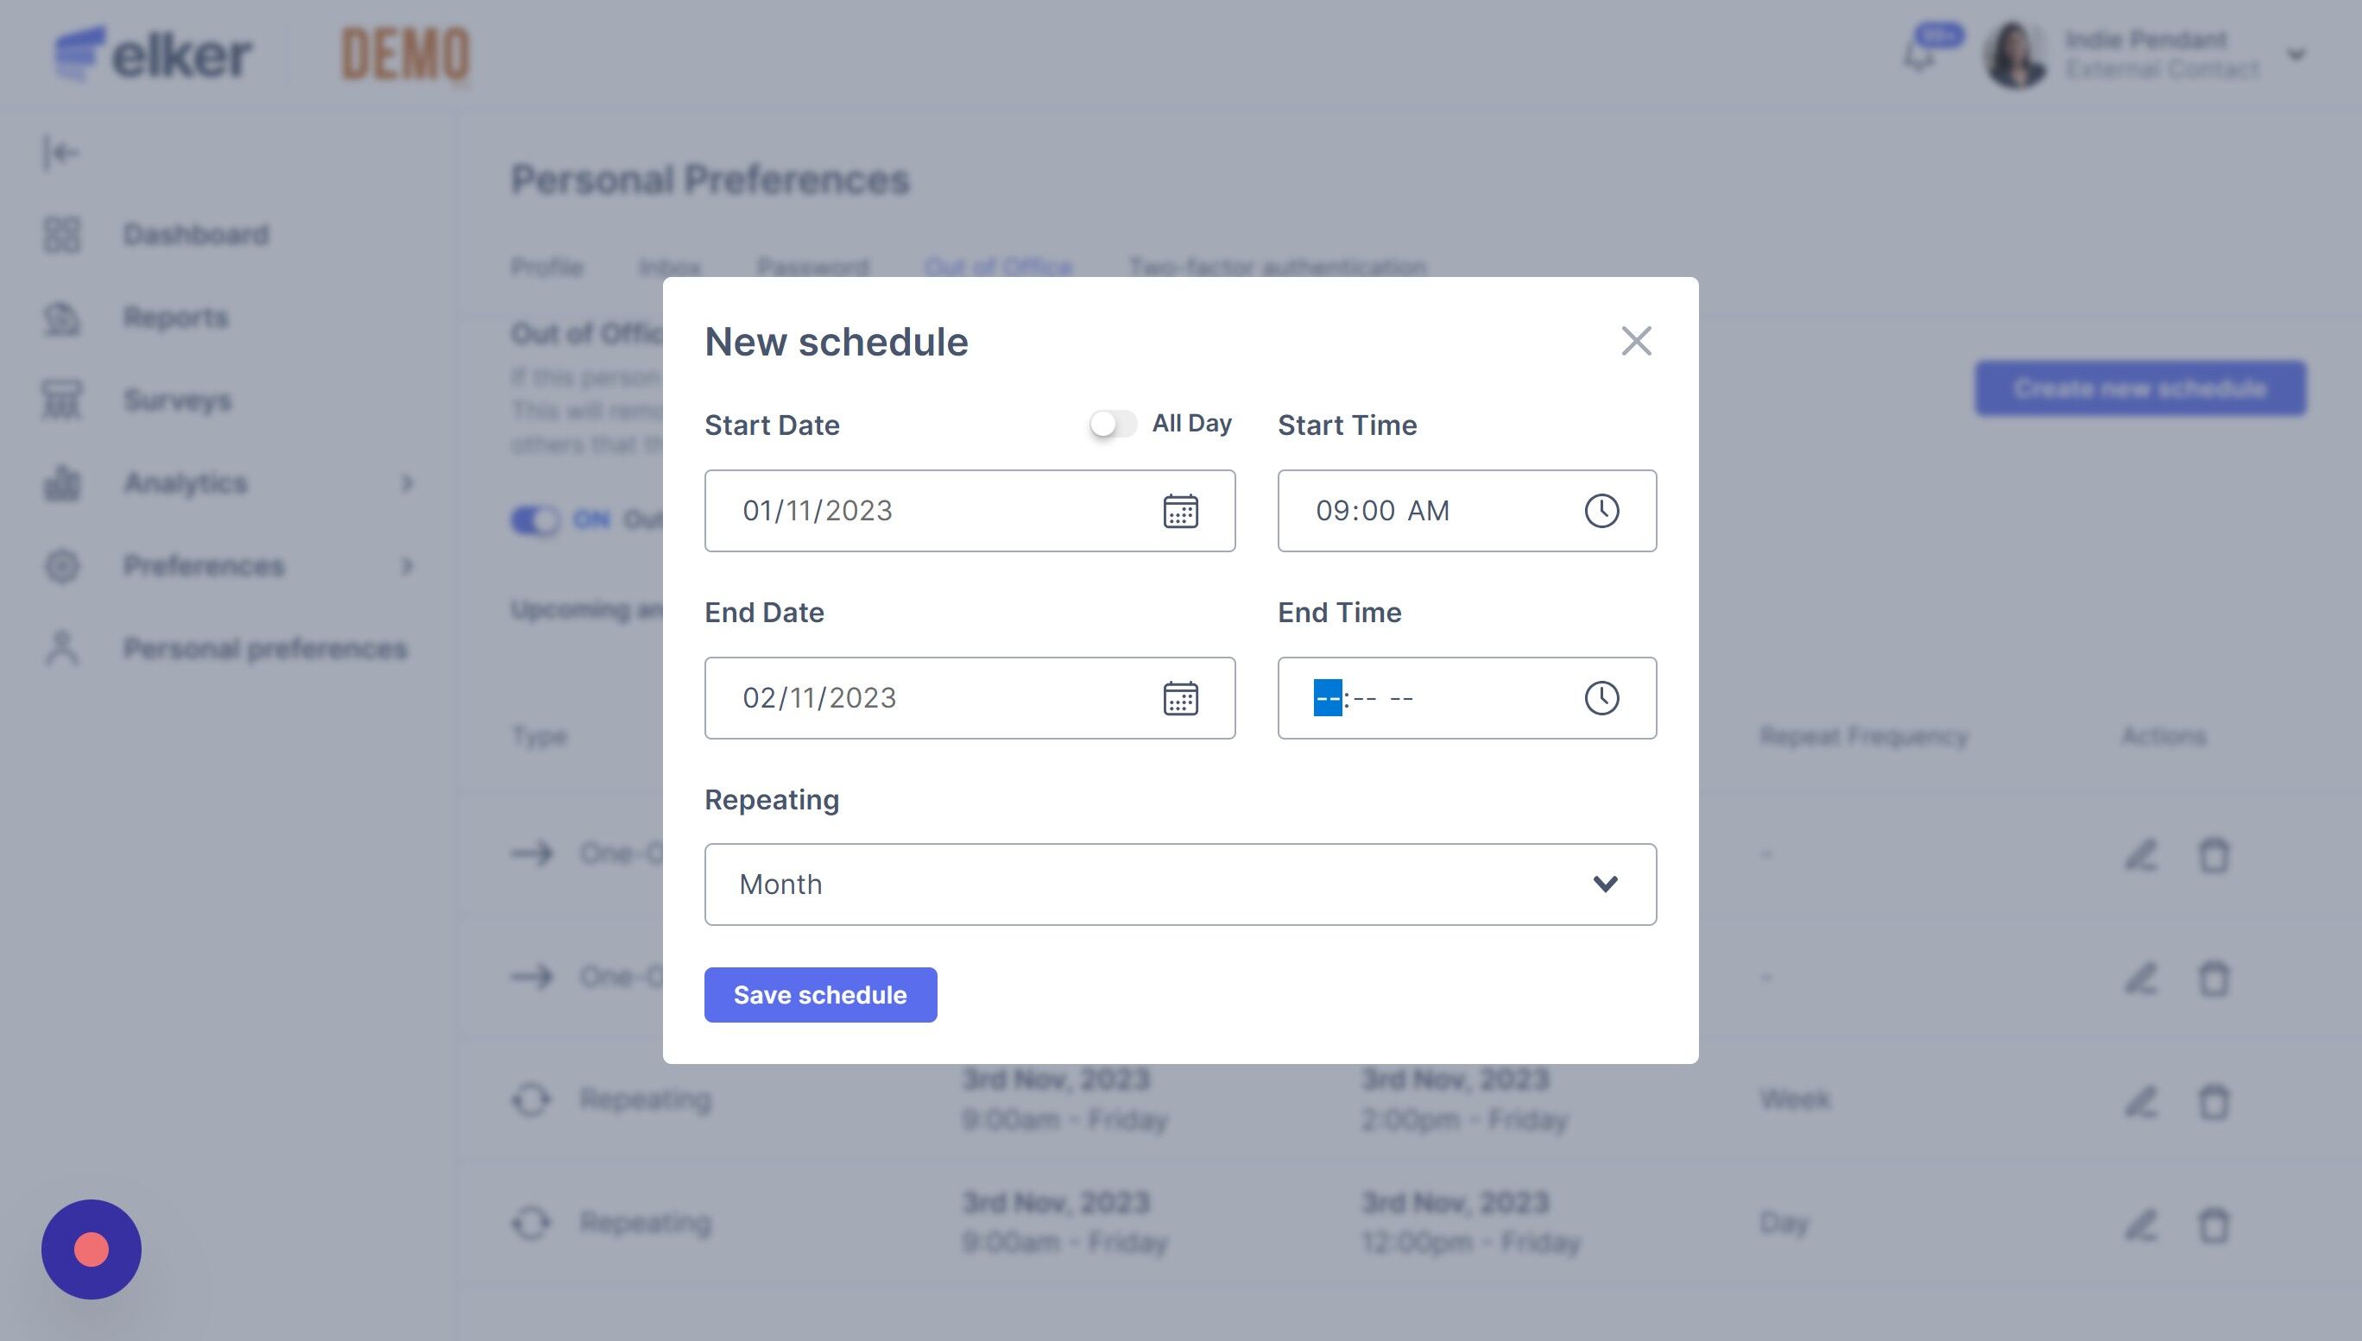Collapse the sidebar with the arrow icon
The image size is (2362, 1341).
pyautogui.click(x=60, y=153)
